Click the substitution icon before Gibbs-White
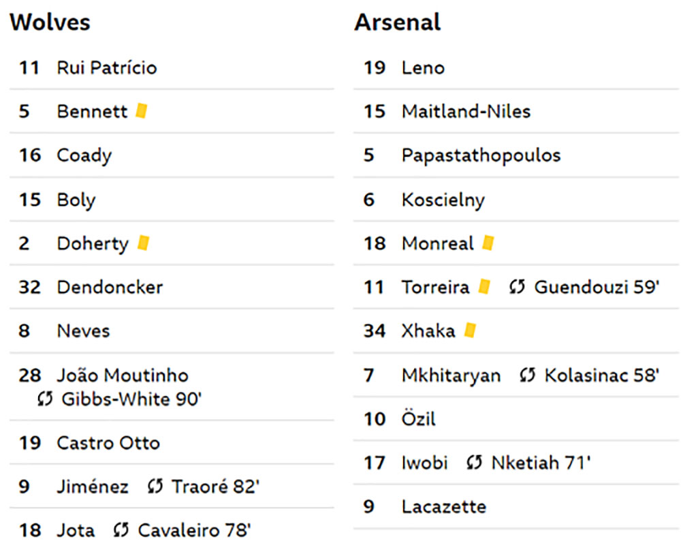This screenshot has height=552, width=681. pyautogui.click(x=45, y=399)
